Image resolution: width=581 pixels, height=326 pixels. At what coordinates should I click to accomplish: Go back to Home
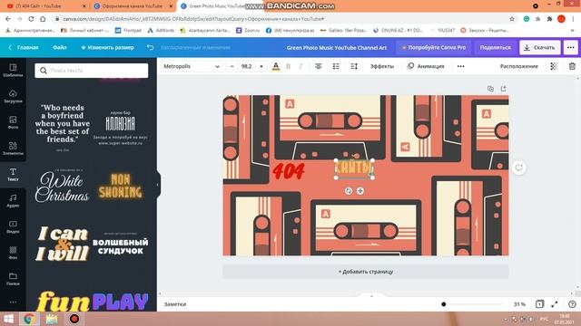[x=24, y=47]
